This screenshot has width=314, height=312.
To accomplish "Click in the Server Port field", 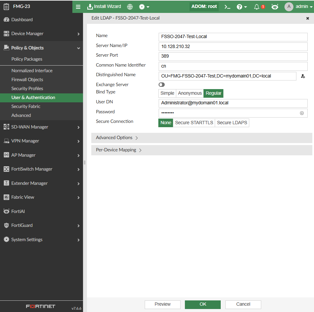I will point(233,56).
